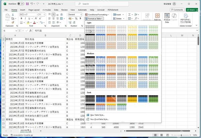Toggle Wrap Text
Screen dimensions: 201x138
tap(62, 15)
